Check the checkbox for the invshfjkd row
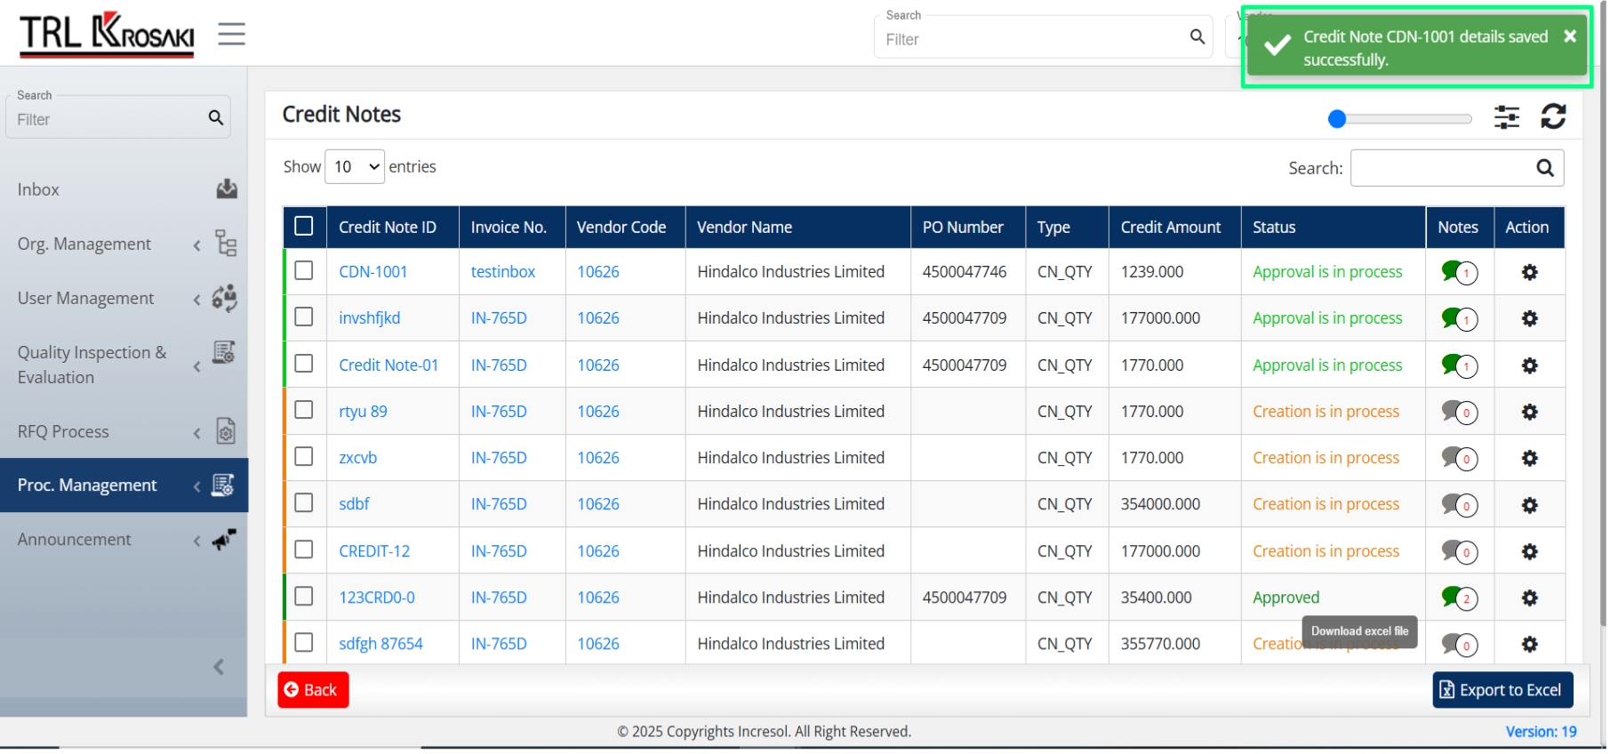 click(304, 317)
